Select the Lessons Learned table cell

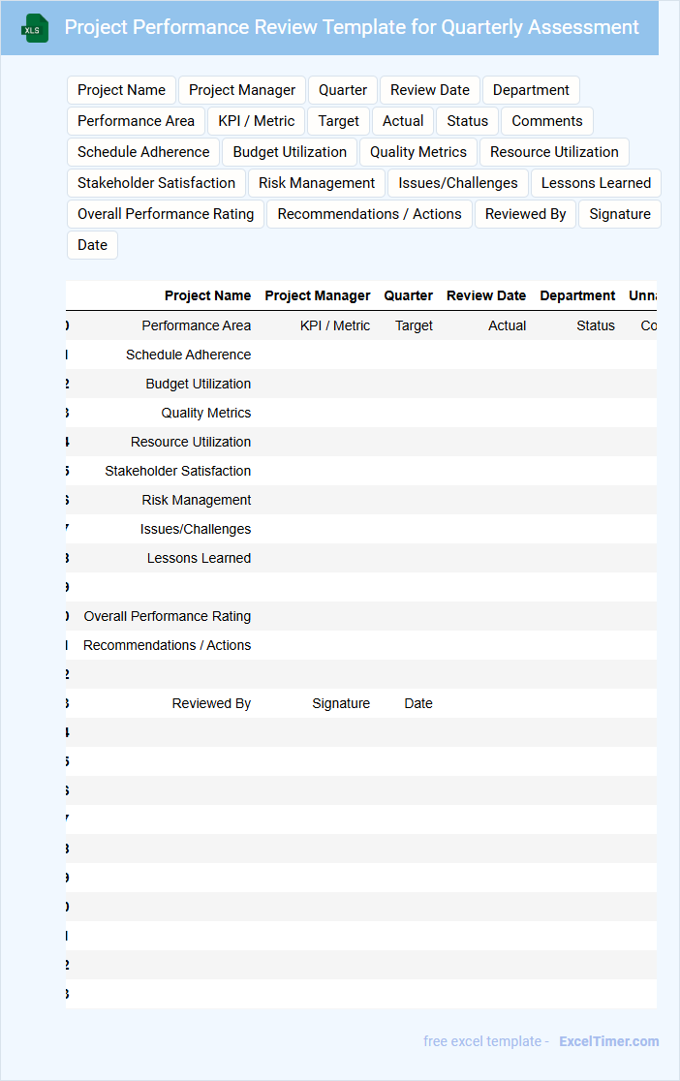coord(199,558)
